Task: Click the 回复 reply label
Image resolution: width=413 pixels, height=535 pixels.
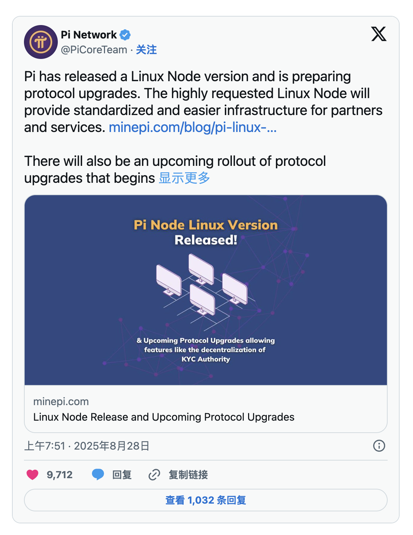Action: tap(122, 475)
